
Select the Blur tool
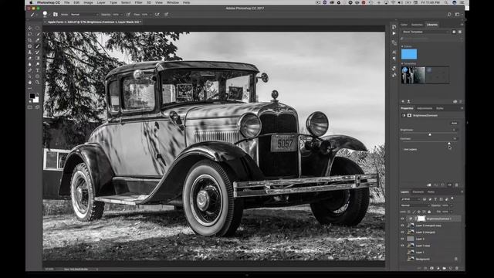(30, 64)
